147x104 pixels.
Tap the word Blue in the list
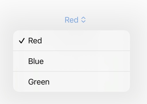[x=36, y=61]
